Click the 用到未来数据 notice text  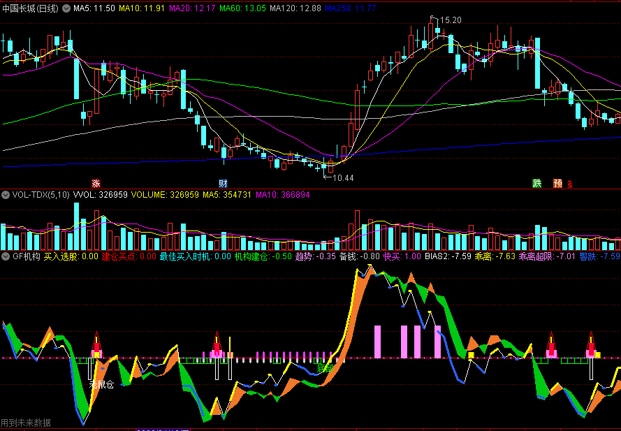click(26, 423)
